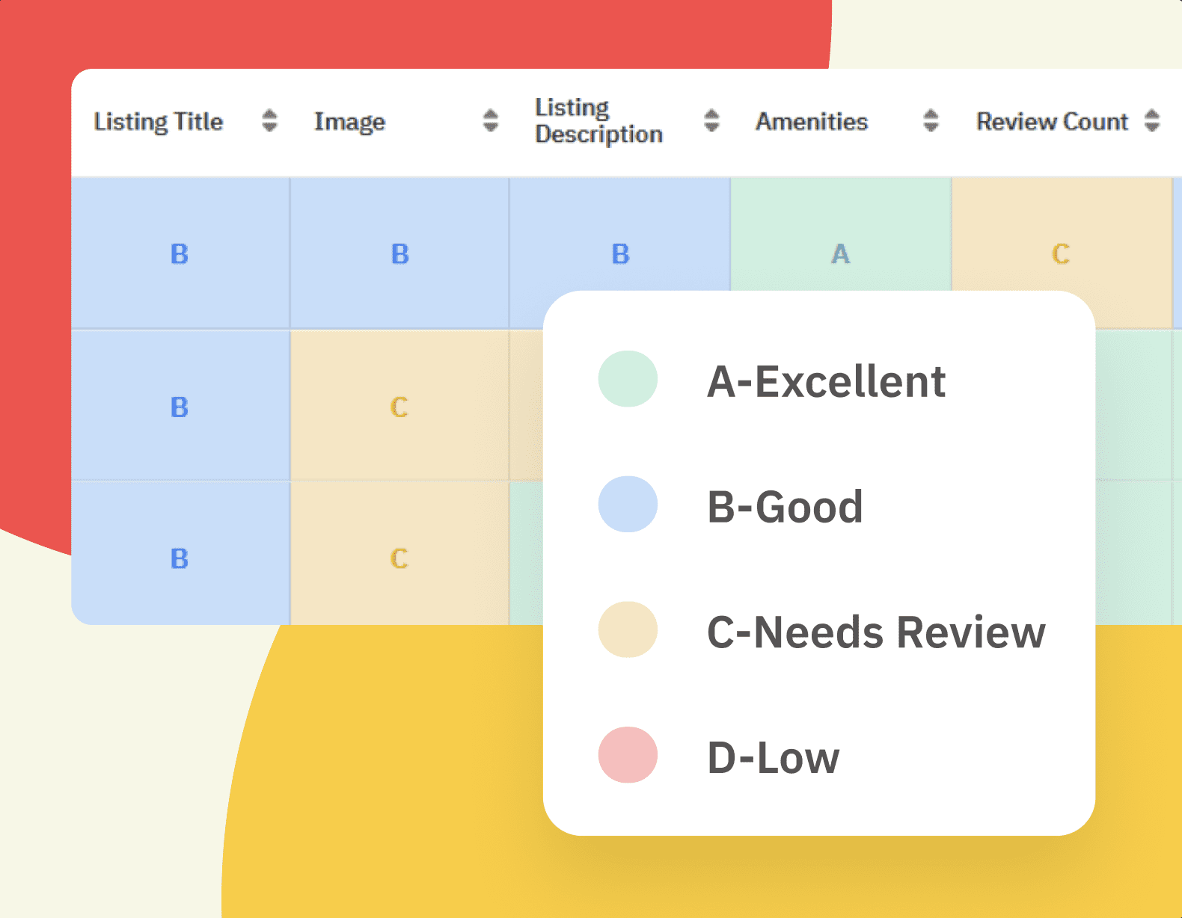The image size is (1182, 918).
Task: Click the Listing Description header label
Action: [598, 120]
